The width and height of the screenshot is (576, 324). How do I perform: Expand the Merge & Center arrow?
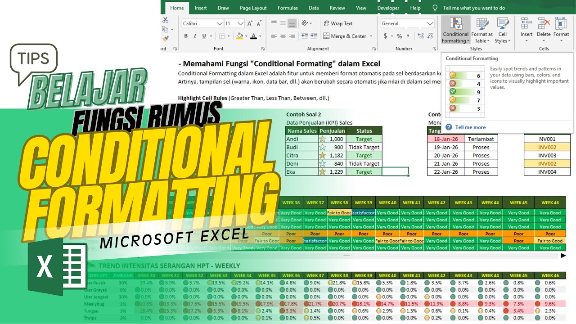click(371, 36)
